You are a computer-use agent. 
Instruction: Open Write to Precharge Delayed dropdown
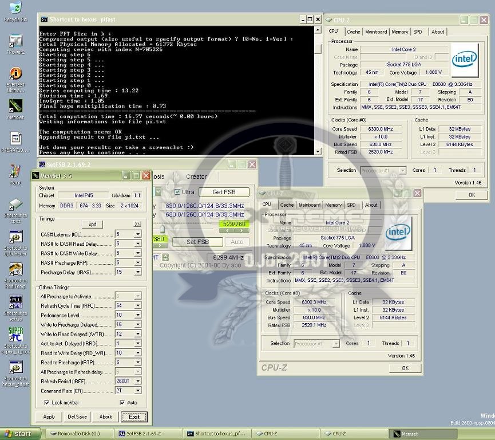[138, 324]
